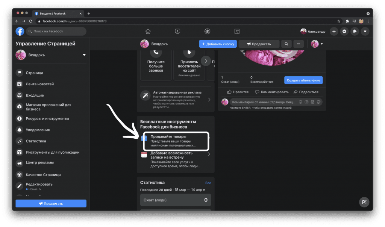Open Инструменты для публикации in sidebar
This screenshot has width=385, height=227.
click(51, 152)
